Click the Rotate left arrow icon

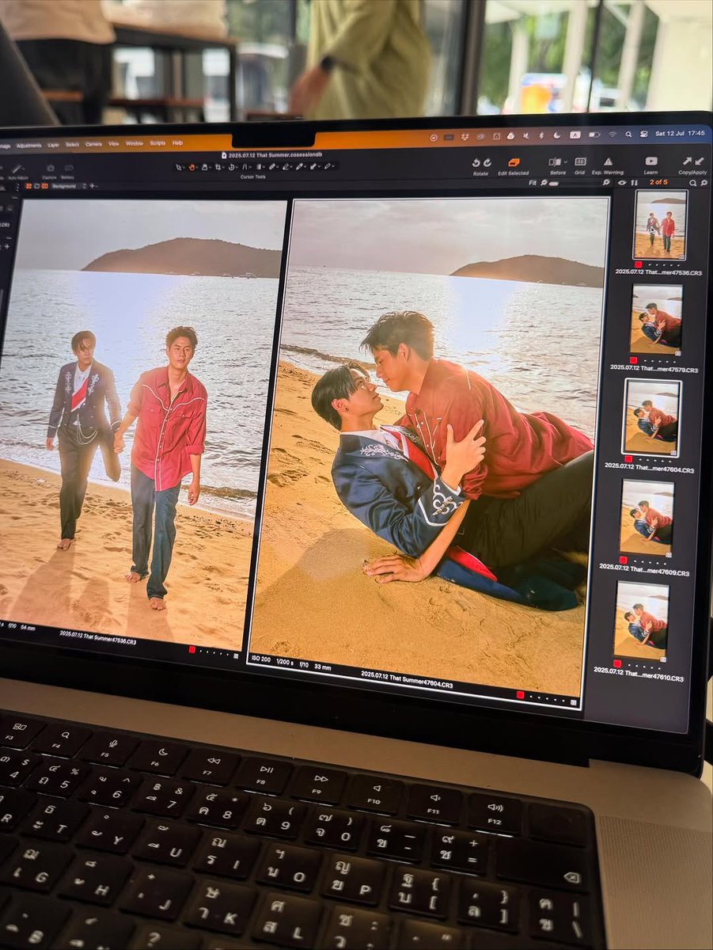pyautogui.click(x=476, y=162)
